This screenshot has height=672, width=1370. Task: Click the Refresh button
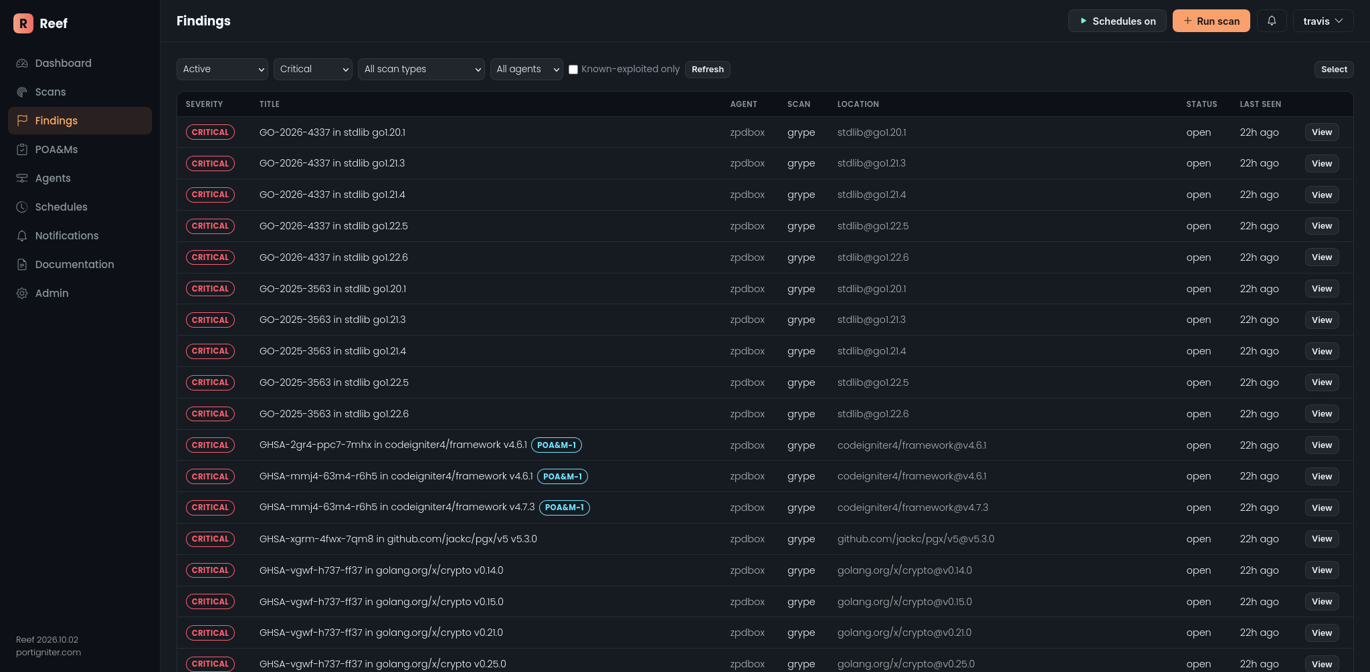point(708,70)
